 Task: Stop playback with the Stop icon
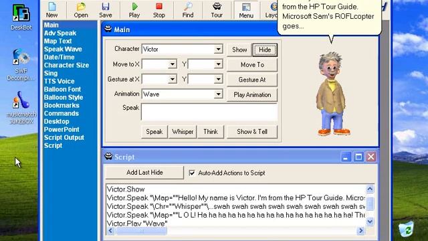click(x=159, y=10)
